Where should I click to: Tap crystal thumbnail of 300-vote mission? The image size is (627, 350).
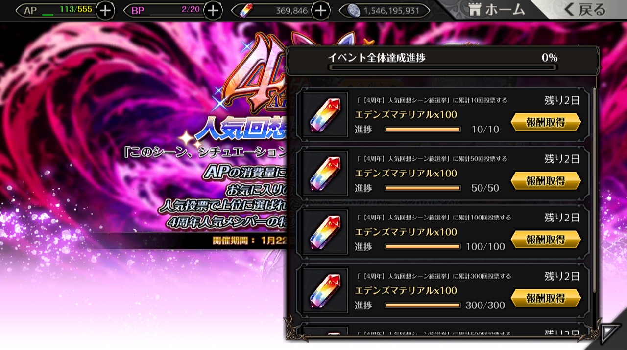[x=325, y=291]
